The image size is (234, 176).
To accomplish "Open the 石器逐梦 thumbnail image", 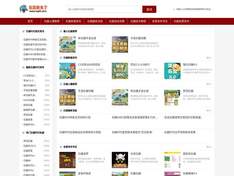I will tap(67, 160).
